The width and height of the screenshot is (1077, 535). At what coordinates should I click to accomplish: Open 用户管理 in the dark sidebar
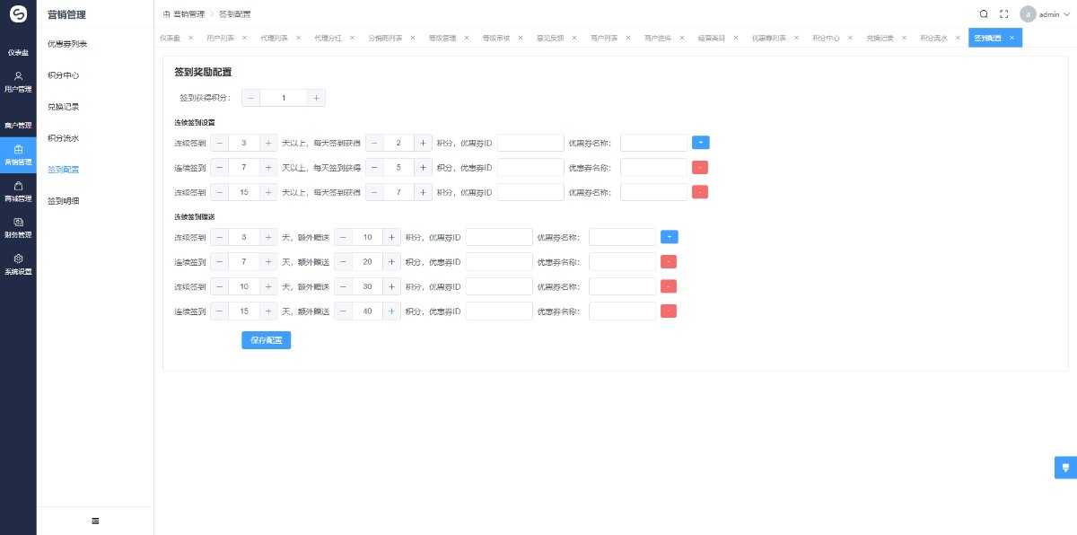coord(18,82)
